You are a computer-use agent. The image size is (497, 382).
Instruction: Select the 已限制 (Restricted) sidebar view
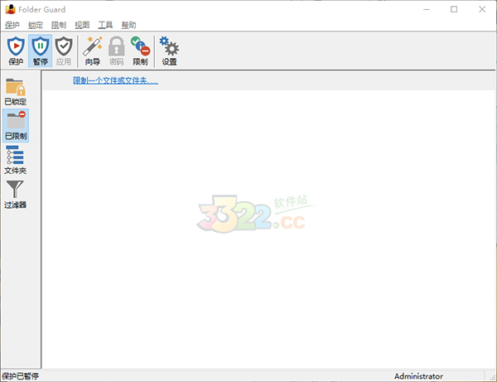coord(16,125)
